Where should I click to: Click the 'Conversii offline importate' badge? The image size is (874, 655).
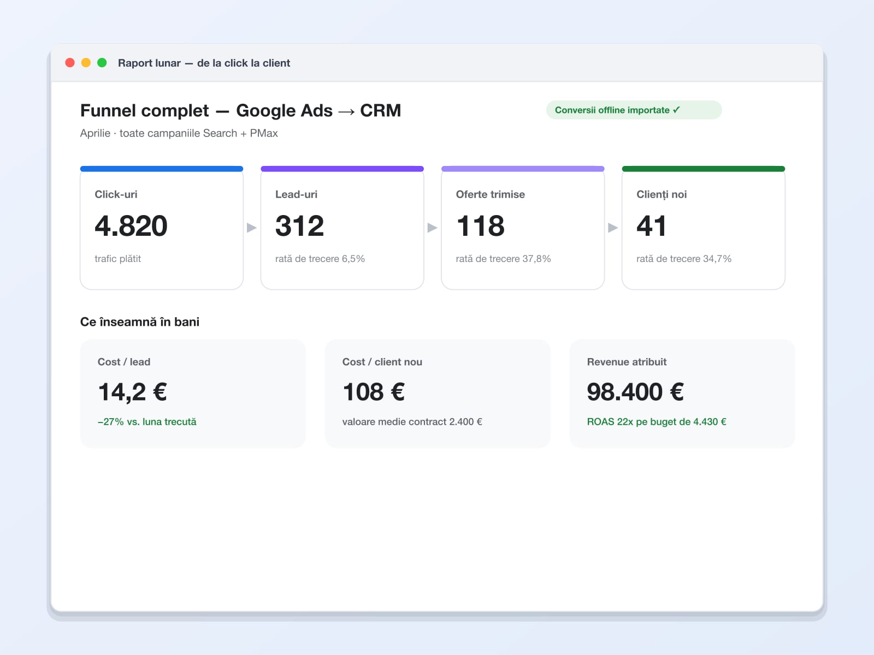coord(634,110)
